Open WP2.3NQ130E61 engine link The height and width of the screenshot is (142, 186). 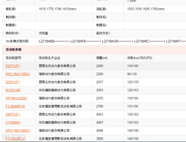click(x=18, y=74)
